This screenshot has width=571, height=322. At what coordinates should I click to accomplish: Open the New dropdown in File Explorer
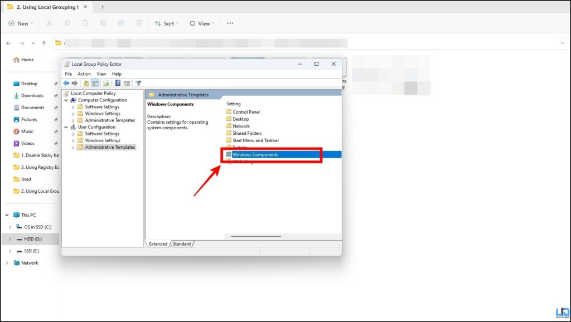tap(21, 23)
